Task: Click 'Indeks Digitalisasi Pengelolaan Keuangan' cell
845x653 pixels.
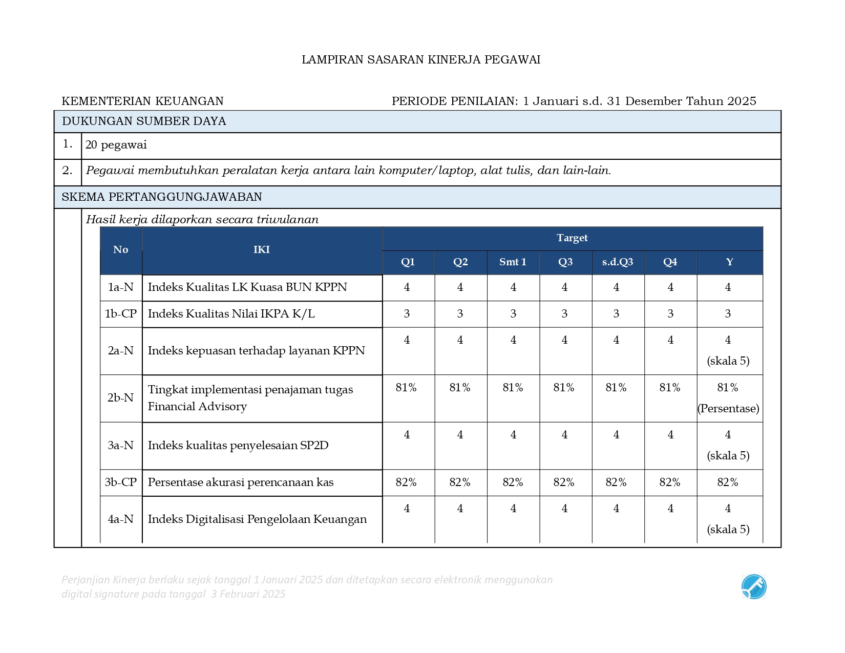Action: click(x=257, y=519)
